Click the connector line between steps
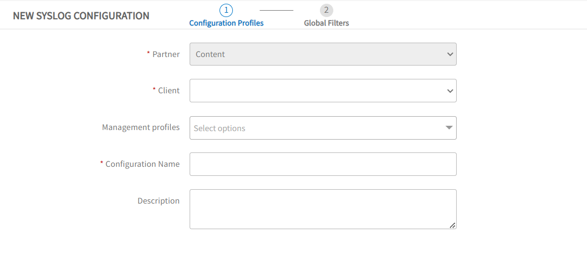Viewport: 587px width, 259px height. (x=276, y=10)
